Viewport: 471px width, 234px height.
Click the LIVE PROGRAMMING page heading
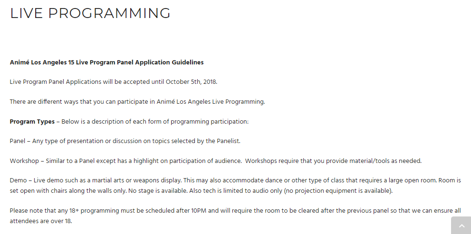[90, 13]
